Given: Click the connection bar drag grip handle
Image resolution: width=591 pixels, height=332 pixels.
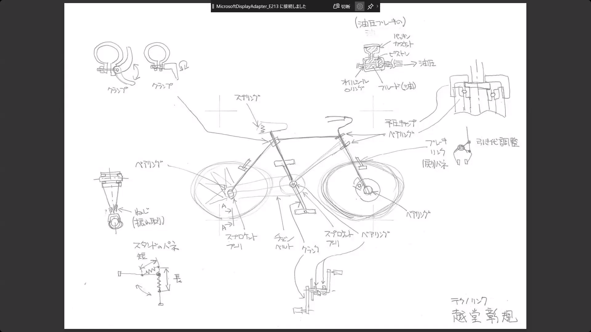Looking at the screenshot, I should [x=213, y=6].
